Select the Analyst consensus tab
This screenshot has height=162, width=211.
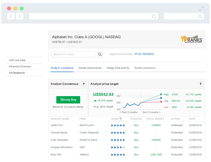[62, 68]
